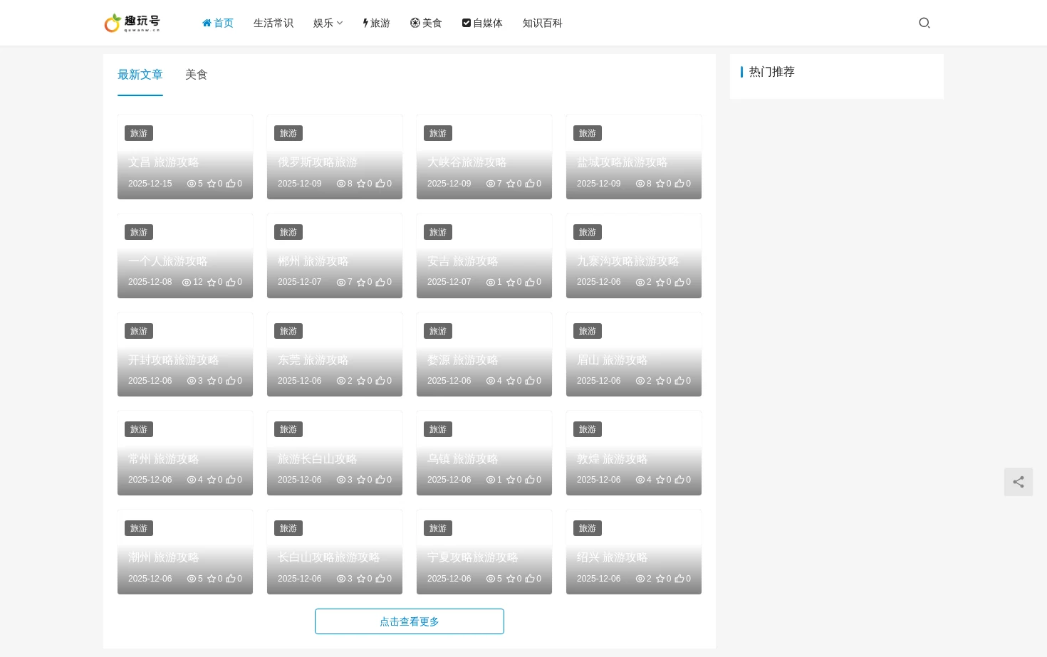Open article 安吉 旅游攻略
The width and height of the screenshot is (1047, 657).
pyautogui.click(x=462, y=262)
